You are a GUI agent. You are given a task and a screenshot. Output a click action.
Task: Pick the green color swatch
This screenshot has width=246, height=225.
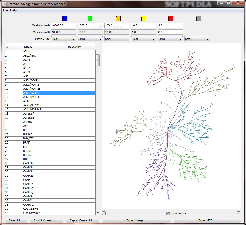point(90,18)
